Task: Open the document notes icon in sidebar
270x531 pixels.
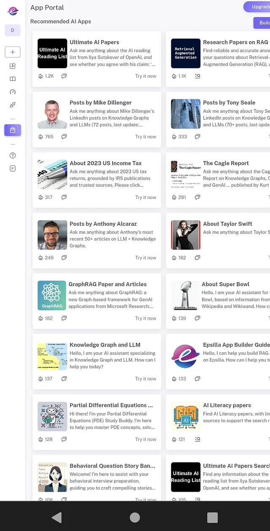Action: [x=13, y=168]
